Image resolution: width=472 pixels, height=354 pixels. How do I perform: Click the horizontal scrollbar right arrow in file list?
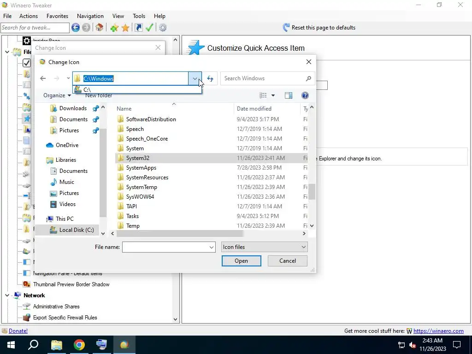click(304, 233)
